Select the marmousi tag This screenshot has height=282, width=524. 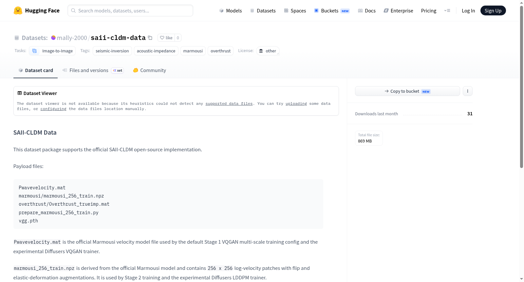[x=193, y=51]
